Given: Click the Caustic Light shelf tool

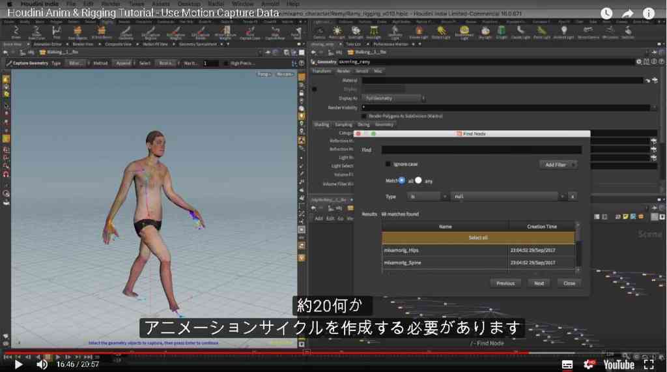Looking at the screenshot, I should 520,33.
